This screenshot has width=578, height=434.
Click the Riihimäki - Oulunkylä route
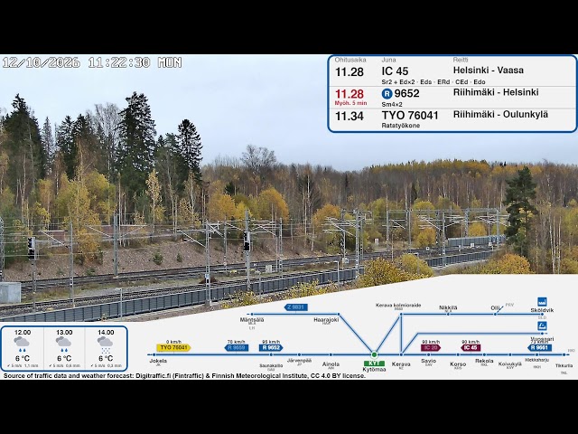(500, 115)
